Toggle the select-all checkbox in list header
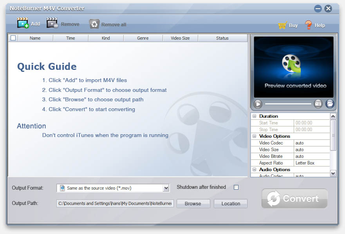Image resolution: width=345 pixels, height=234 pixels. (x=13, y=38)
